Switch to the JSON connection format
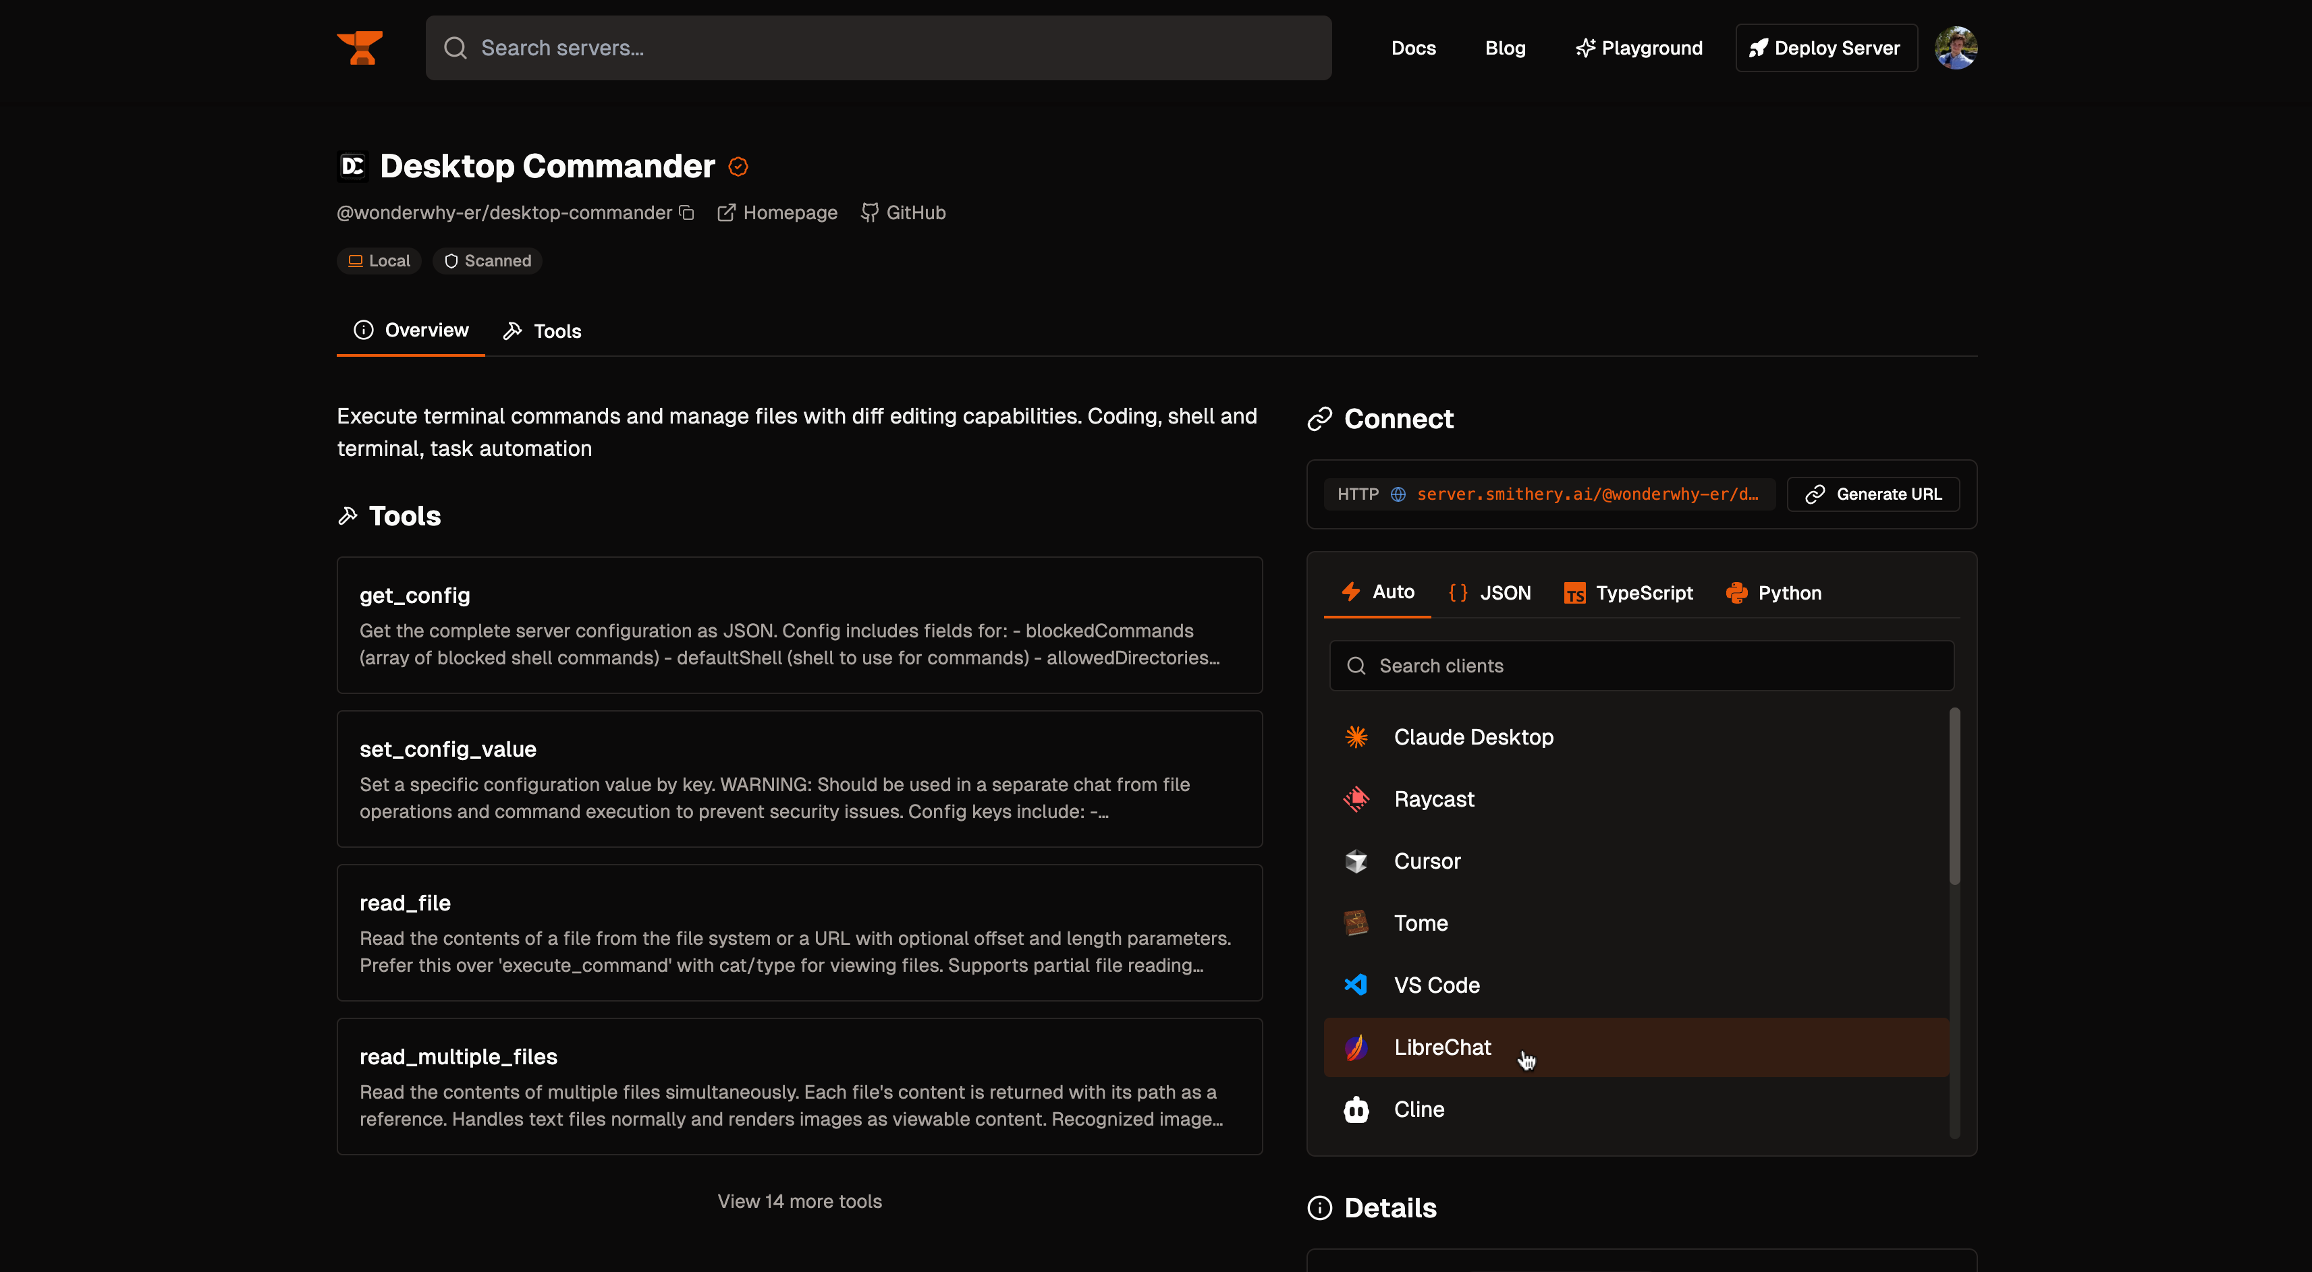Viewport: 2312px width, 1272px height. (x=1490, y=592)
